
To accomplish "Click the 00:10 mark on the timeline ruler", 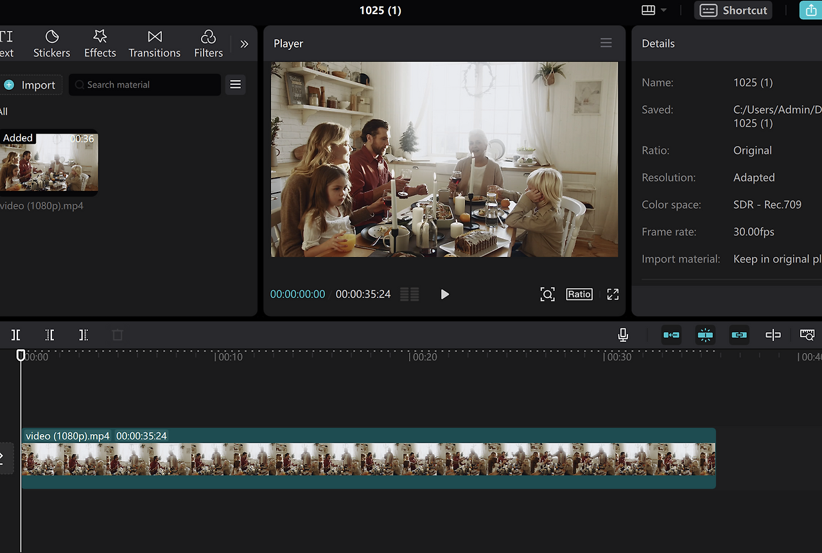I will [231, 357].
